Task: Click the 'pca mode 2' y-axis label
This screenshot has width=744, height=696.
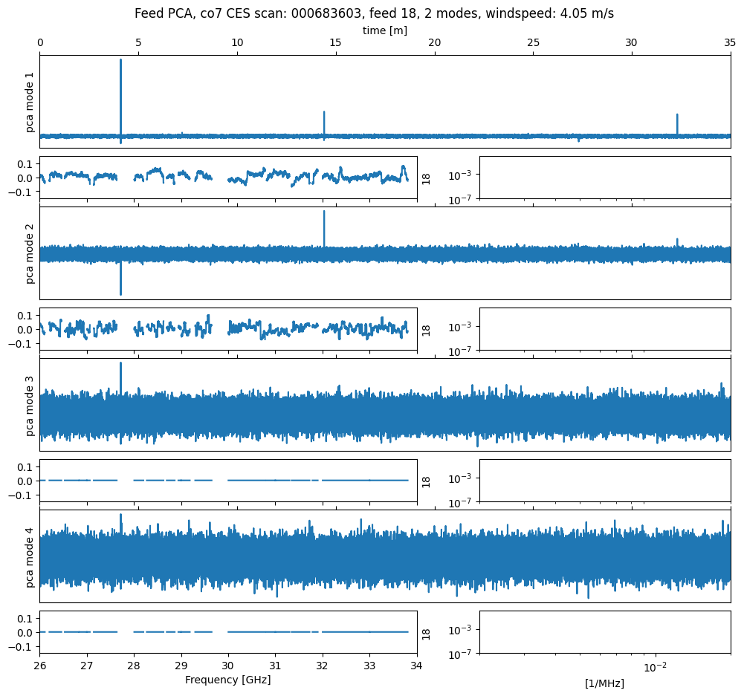Action: point(30,253)
